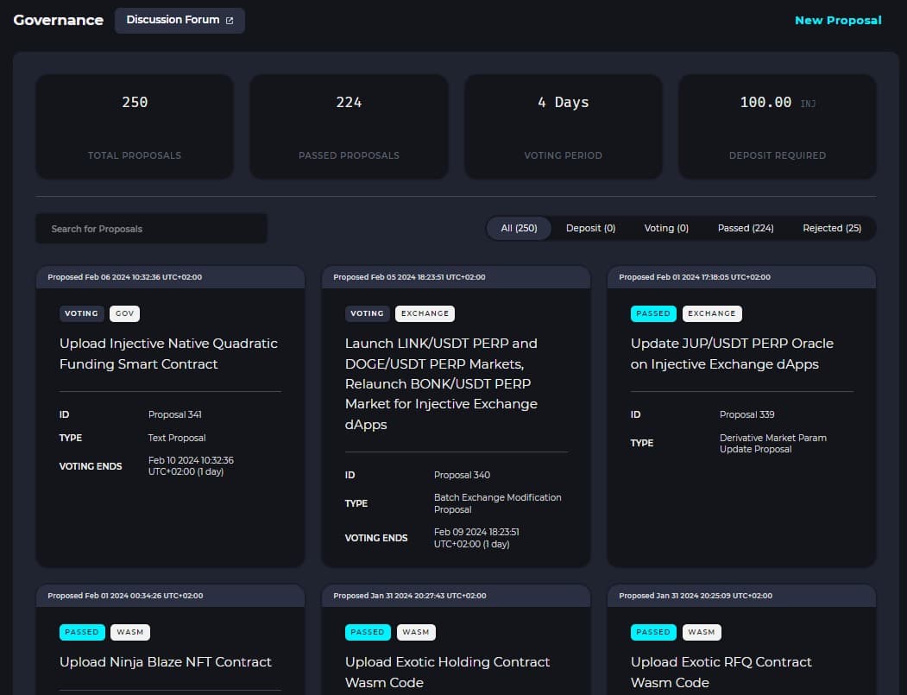The width and height of the screenshot is (907, 695).
Task: Select the All (250) filter tab
Action: (519, 228)
